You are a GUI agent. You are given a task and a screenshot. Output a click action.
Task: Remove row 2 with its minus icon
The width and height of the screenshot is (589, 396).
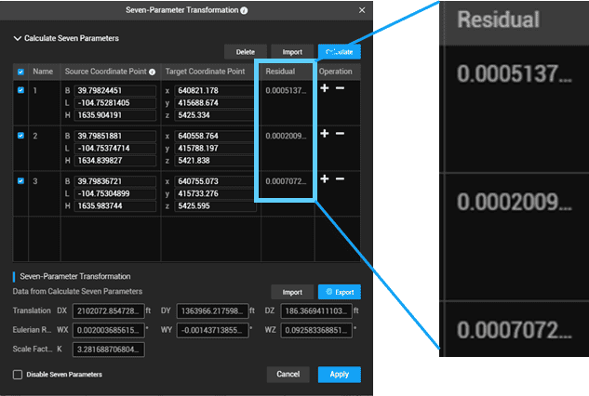click(340, 134)
